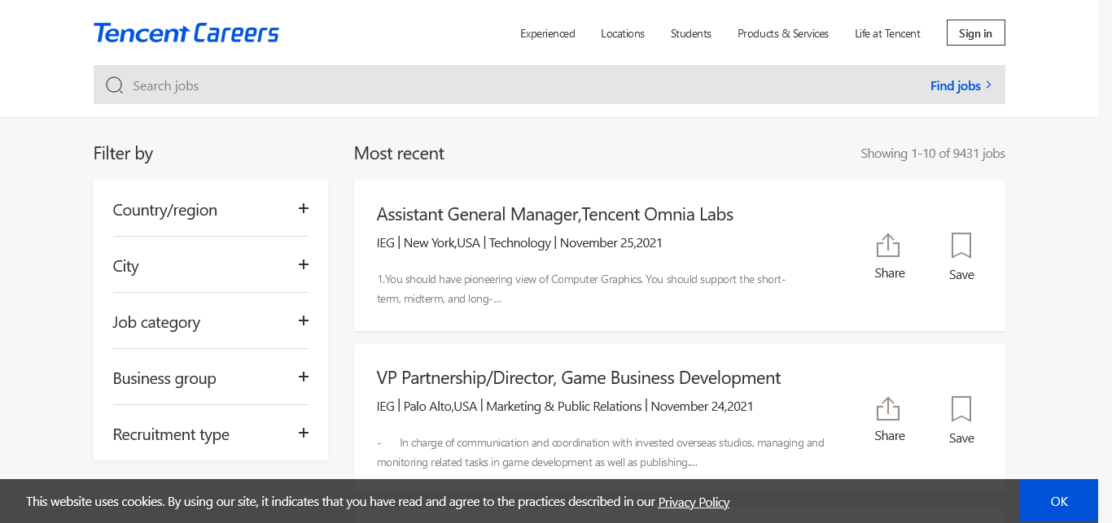The height and width of the screenshot is (523, 1112).
Task: Click the Find jobs arrow chevron
Action: (989, 85)
